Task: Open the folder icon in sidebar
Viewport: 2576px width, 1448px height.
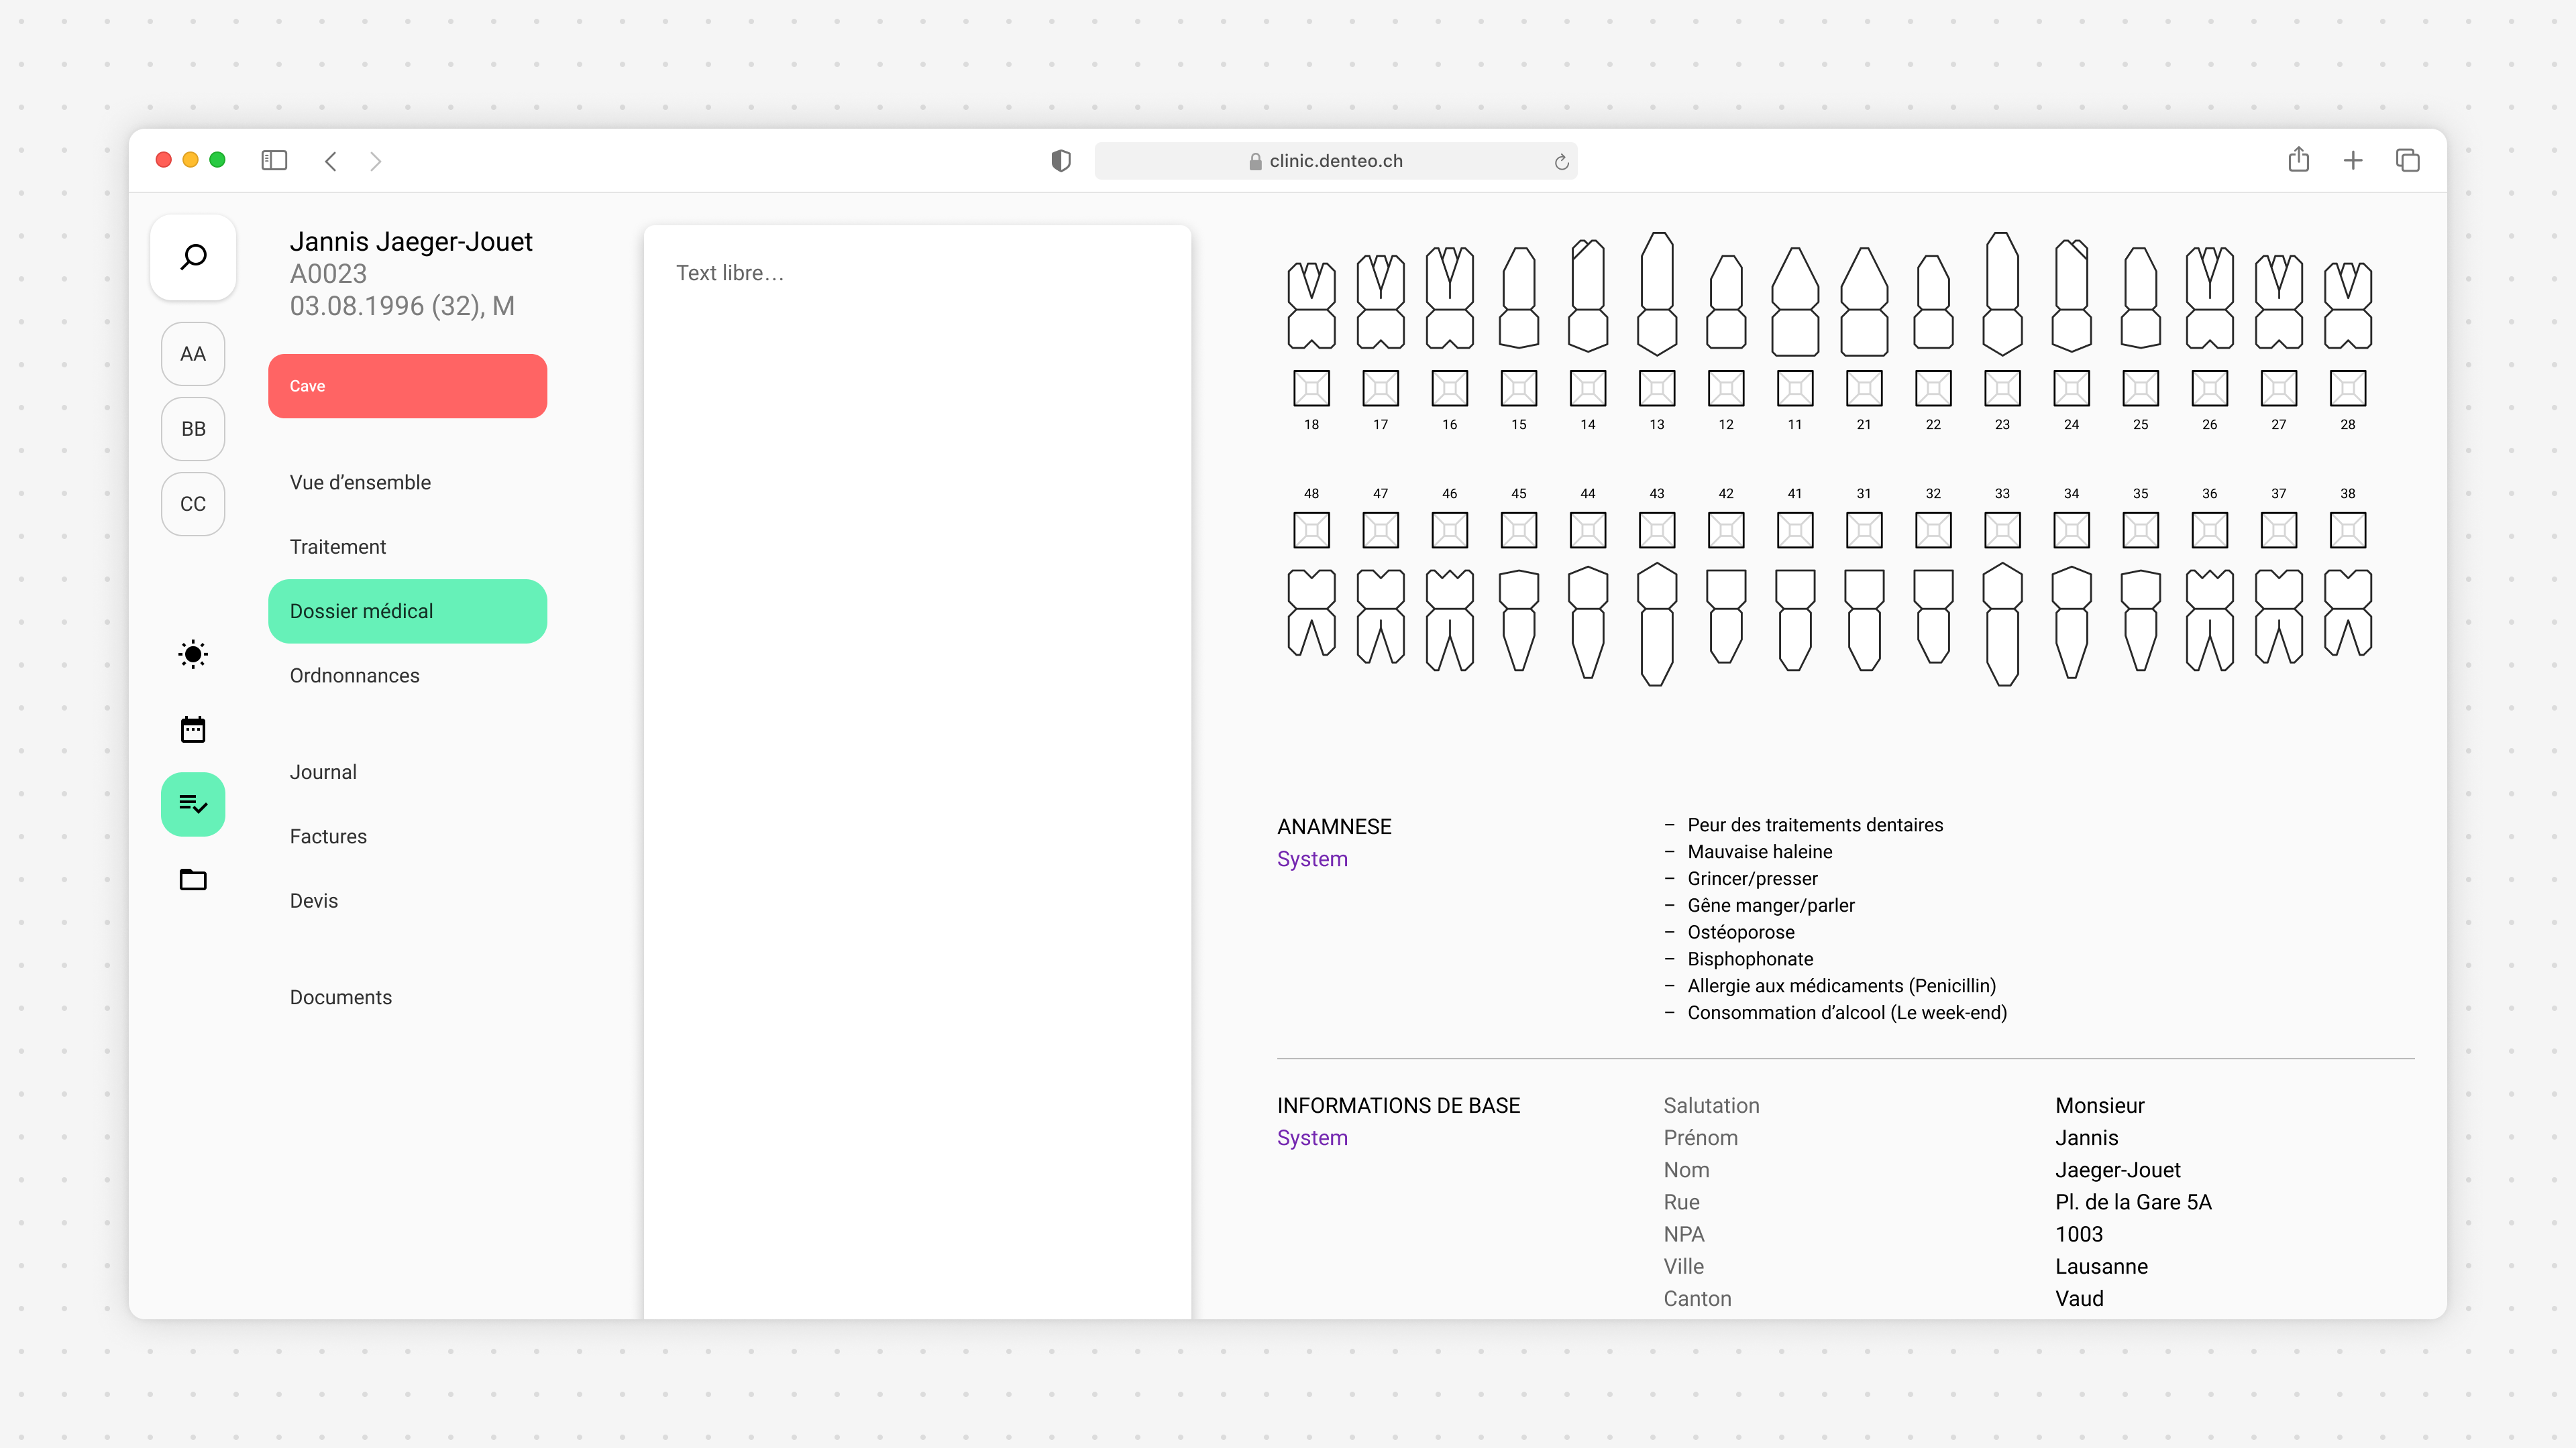Action: click(x=193, y=880)
